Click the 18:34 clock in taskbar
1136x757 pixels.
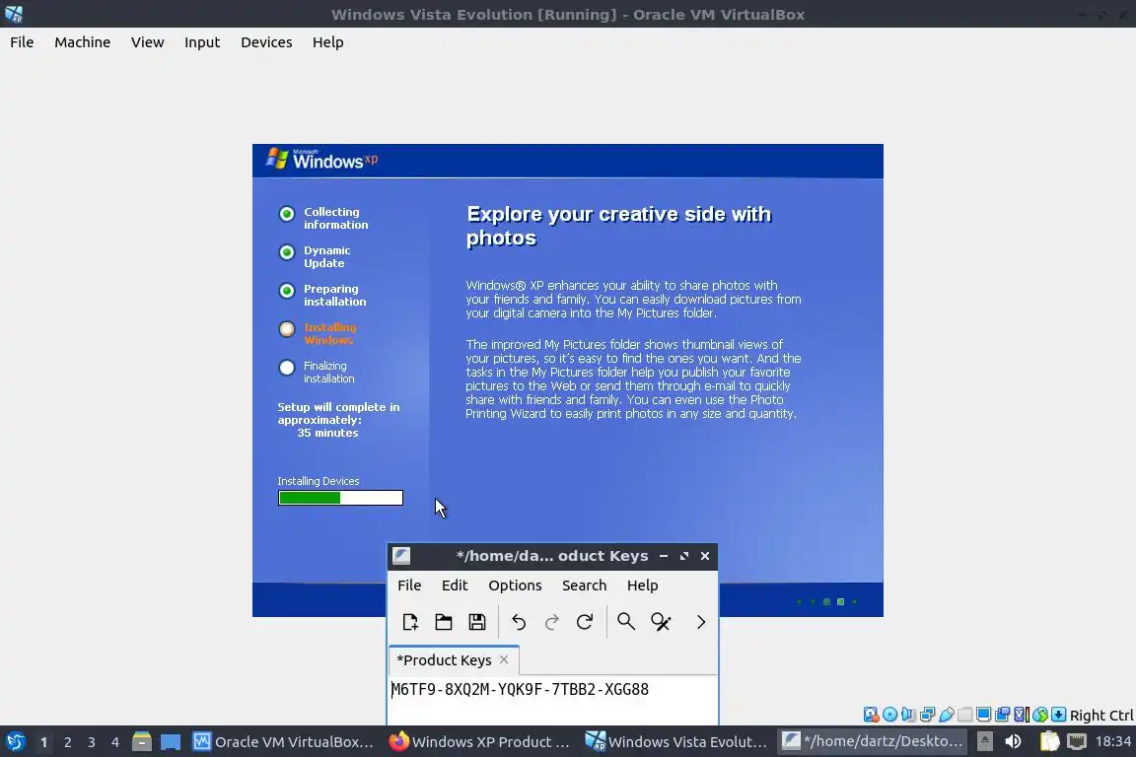(1112, 742)
